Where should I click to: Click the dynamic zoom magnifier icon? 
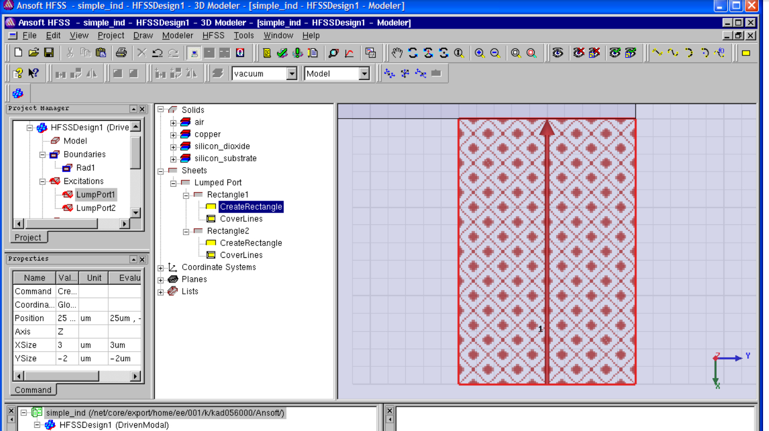[459, 53]
